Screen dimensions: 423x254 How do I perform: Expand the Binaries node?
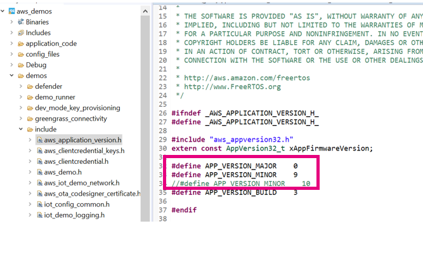(x=11, y=22)
